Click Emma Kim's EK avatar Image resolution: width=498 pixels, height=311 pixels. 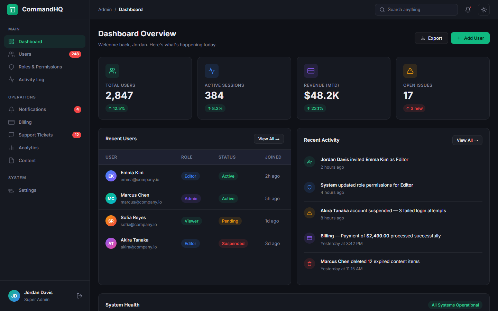point(111,176)
